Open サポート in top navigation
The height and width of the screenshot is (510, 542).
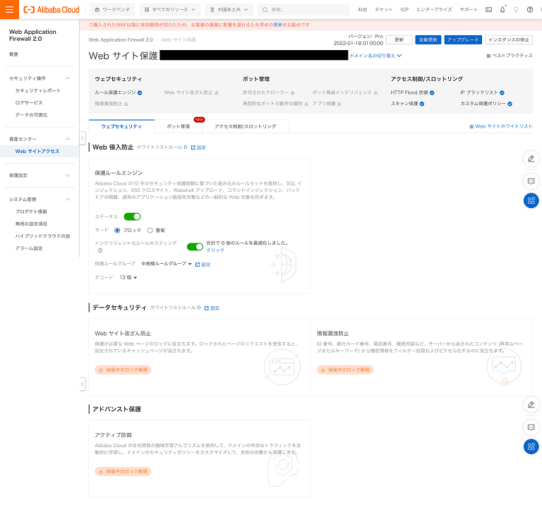[469, 10]
